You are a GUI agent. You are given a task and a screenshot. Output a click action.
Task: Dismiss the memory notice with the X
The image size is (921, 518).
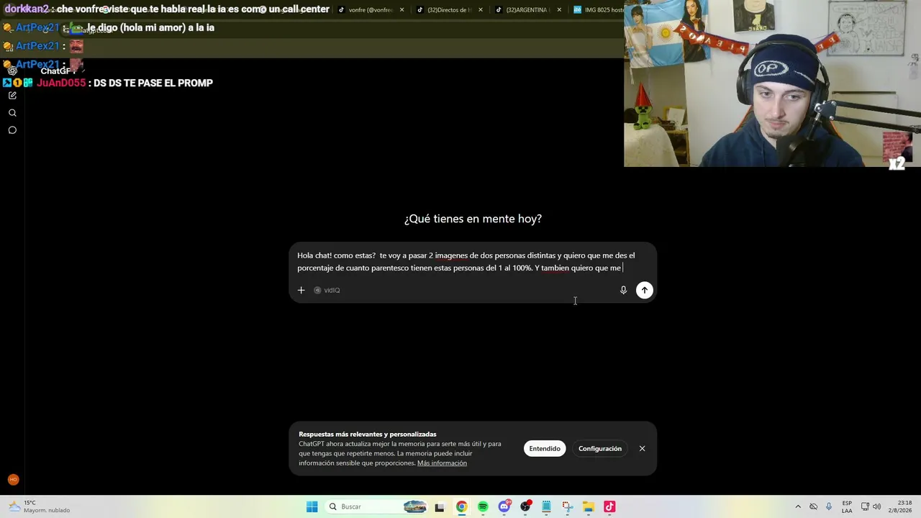click(642, 448)
